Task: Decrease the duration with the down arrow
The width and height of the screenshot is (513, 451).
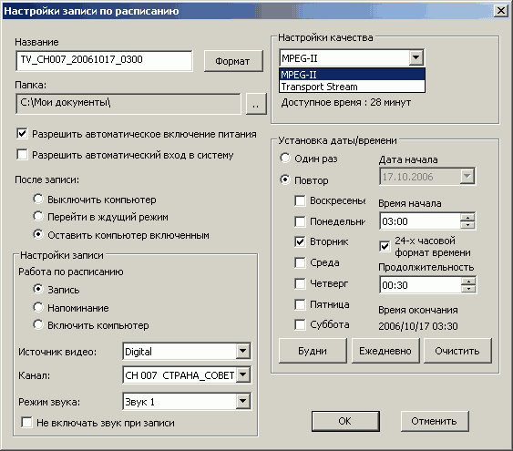Action: [x=468, y=289]
